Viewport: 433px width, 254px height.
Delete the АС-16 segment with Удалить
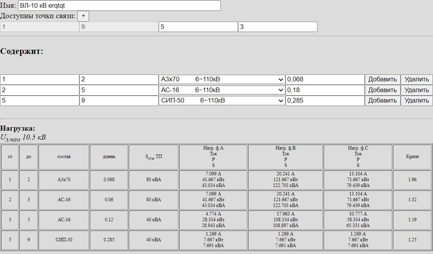[416, 90]
